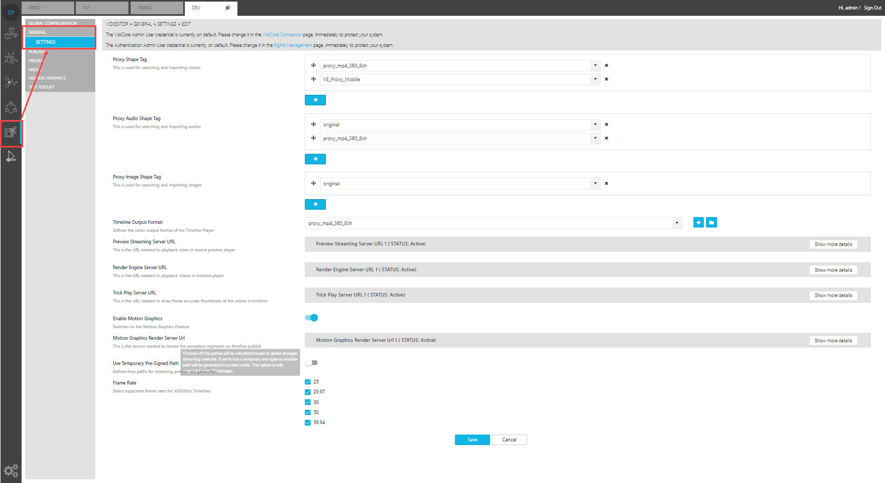The height and width of the screenshot is (483, 885).
Task: Click the folder icon beside Timeline Output Format
Action: 711,223
